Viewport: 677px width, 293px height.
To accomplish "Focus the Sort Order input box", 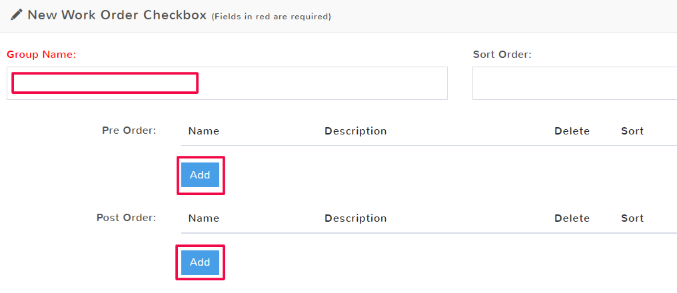I will point(573,83).
